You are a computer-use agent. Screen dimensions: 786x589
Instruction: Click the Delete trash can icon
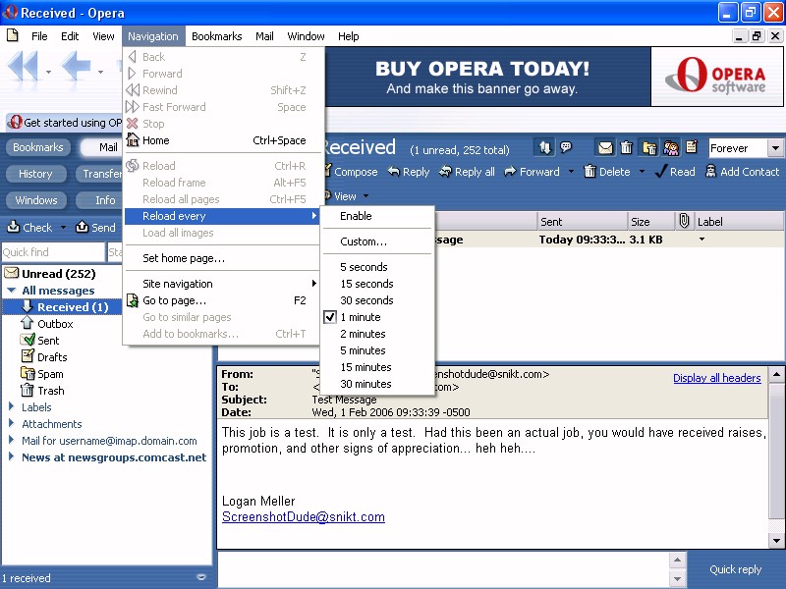click(590, 171)
